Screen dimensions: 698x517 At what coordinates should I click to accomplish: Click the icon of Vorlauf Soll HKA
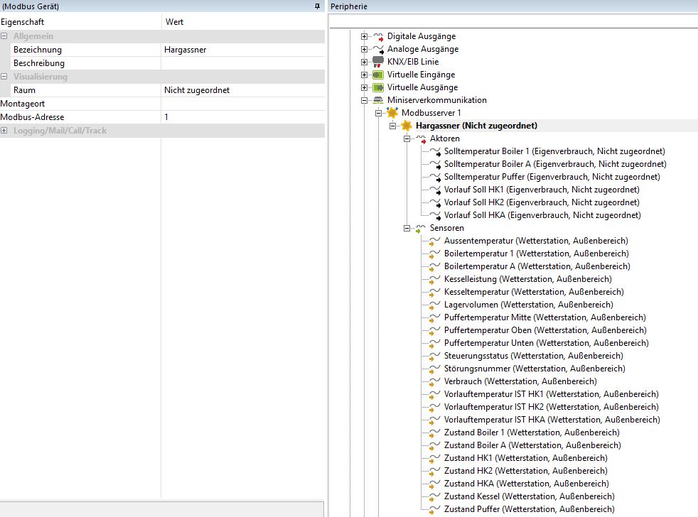pos(435,216)
